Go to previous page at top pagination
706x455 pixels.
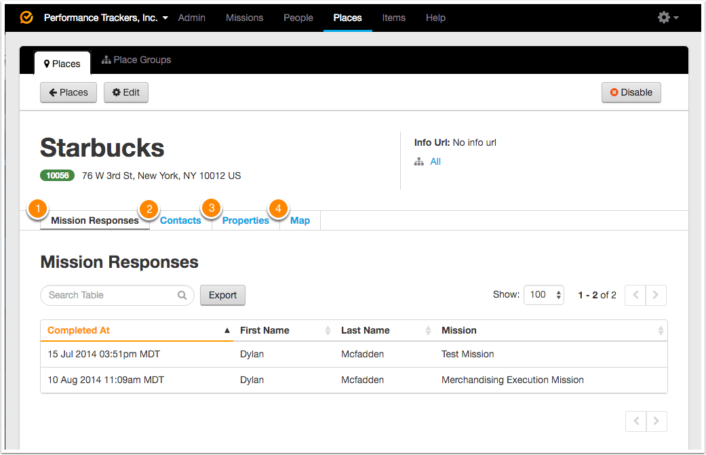pyautogui.click(x=635, y=295)
